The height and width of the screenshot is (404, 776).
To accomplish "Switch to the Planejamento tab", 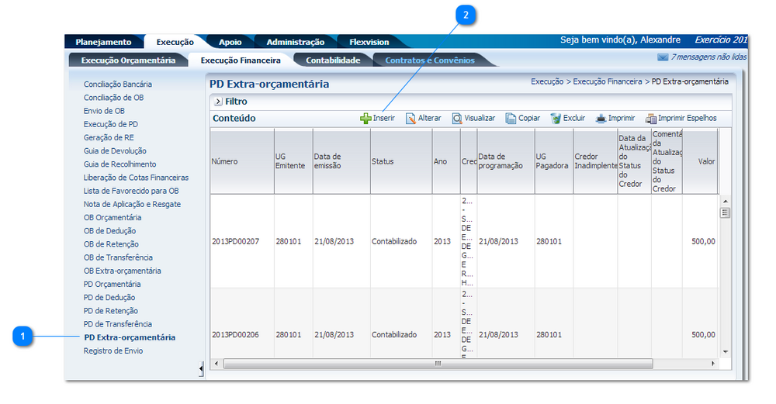I will [x=103, y=42].
